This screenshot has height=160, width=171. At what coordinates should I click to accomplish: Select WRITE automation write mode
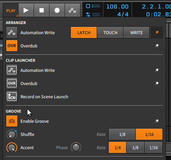[137, 33]
